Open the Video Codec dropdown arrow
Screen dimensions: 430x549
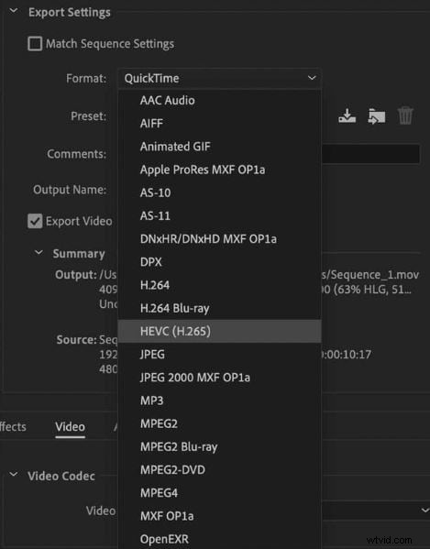pos(425,511)
